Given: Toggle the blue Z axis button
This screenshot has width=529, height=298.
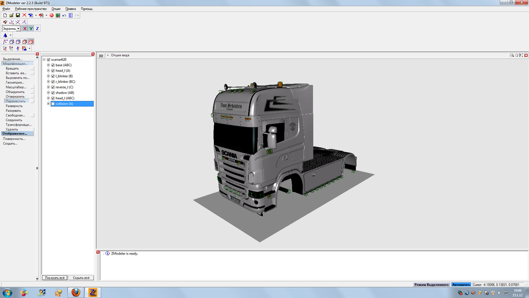Looking at the screenshot, I should pos(37,28).
